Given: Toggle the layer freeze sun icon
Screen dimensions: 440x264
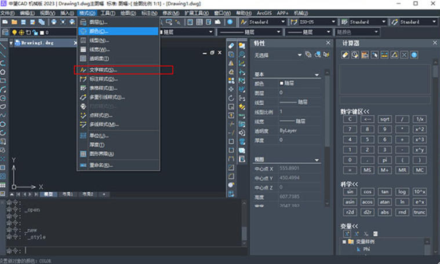Looking at the screenshot, I should click(x=21, y=32).
